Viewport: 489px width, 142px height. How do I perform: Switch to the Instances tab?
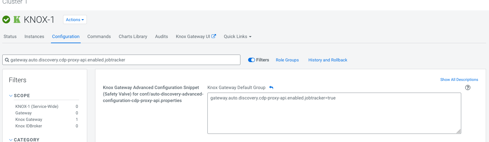coord(34,36)
